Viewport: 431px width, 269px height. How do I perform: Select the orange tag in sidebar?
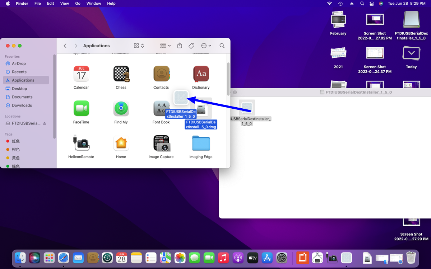[15, 150]
